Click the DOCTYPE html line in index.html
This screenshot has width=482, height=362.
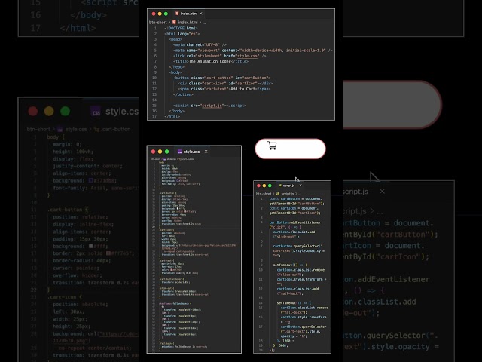point(181,29)
